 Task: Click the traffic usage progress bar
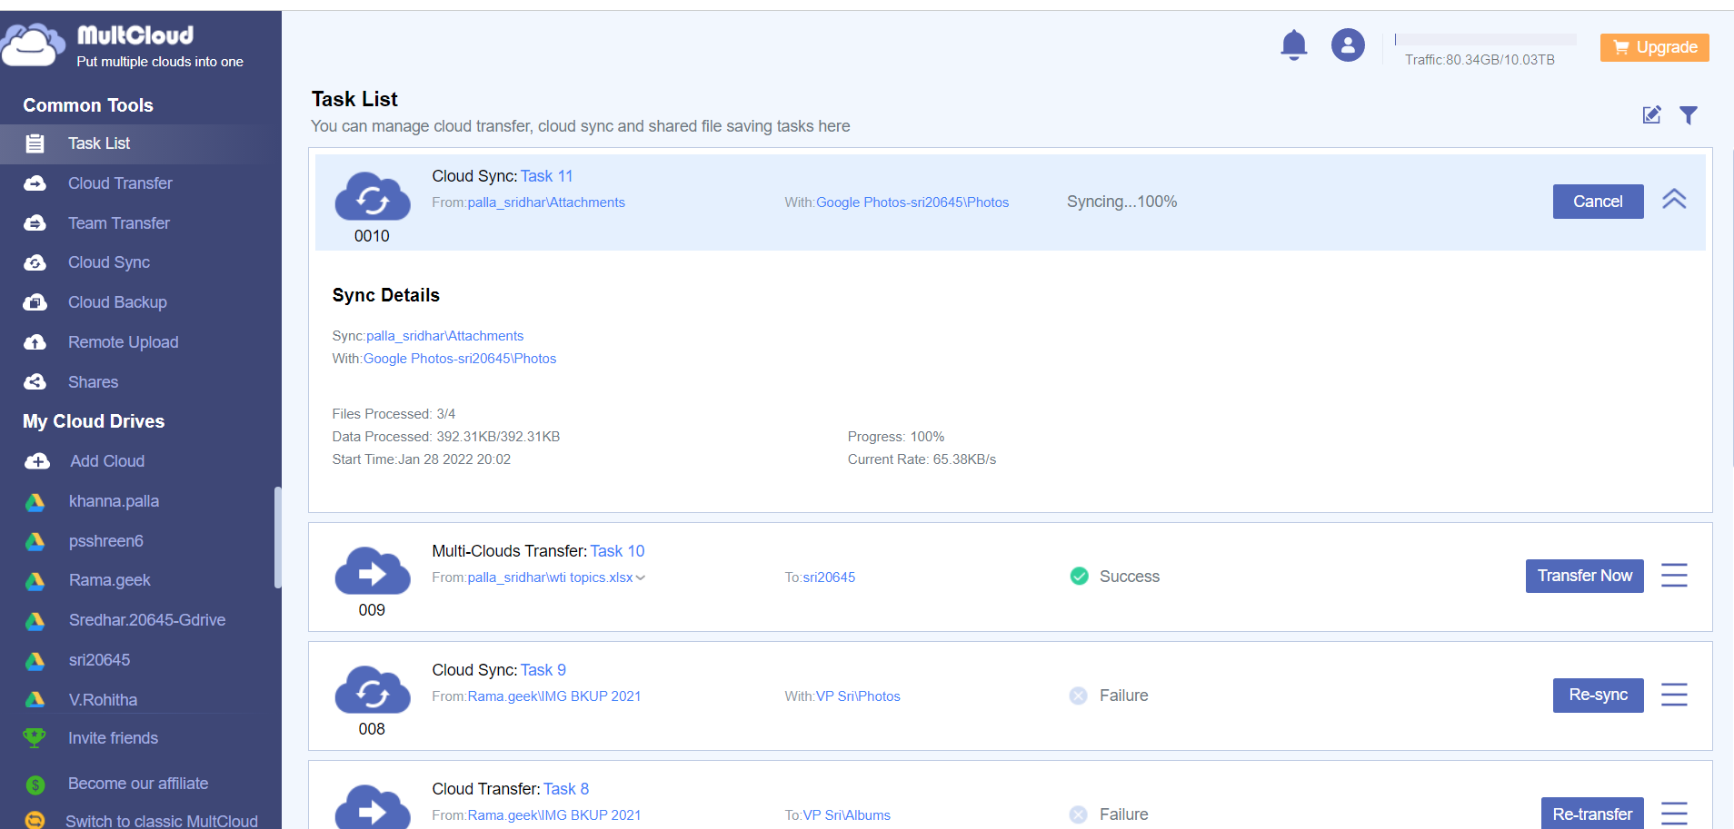pyautogui.click(x=1485, y=39)
